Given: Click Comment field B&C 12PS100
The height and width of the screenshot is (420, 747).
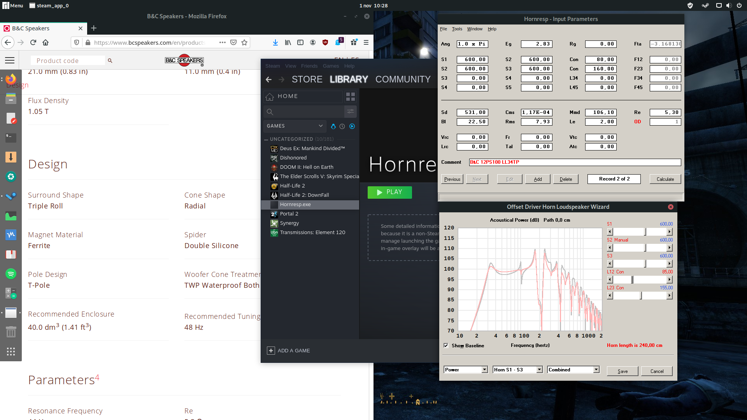Looking at the screenshot, I should click(575, 162).
